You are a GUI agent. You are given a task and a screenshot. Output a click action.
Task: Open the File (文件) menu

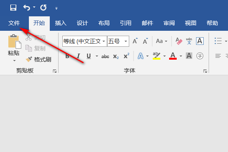[14, 23]
